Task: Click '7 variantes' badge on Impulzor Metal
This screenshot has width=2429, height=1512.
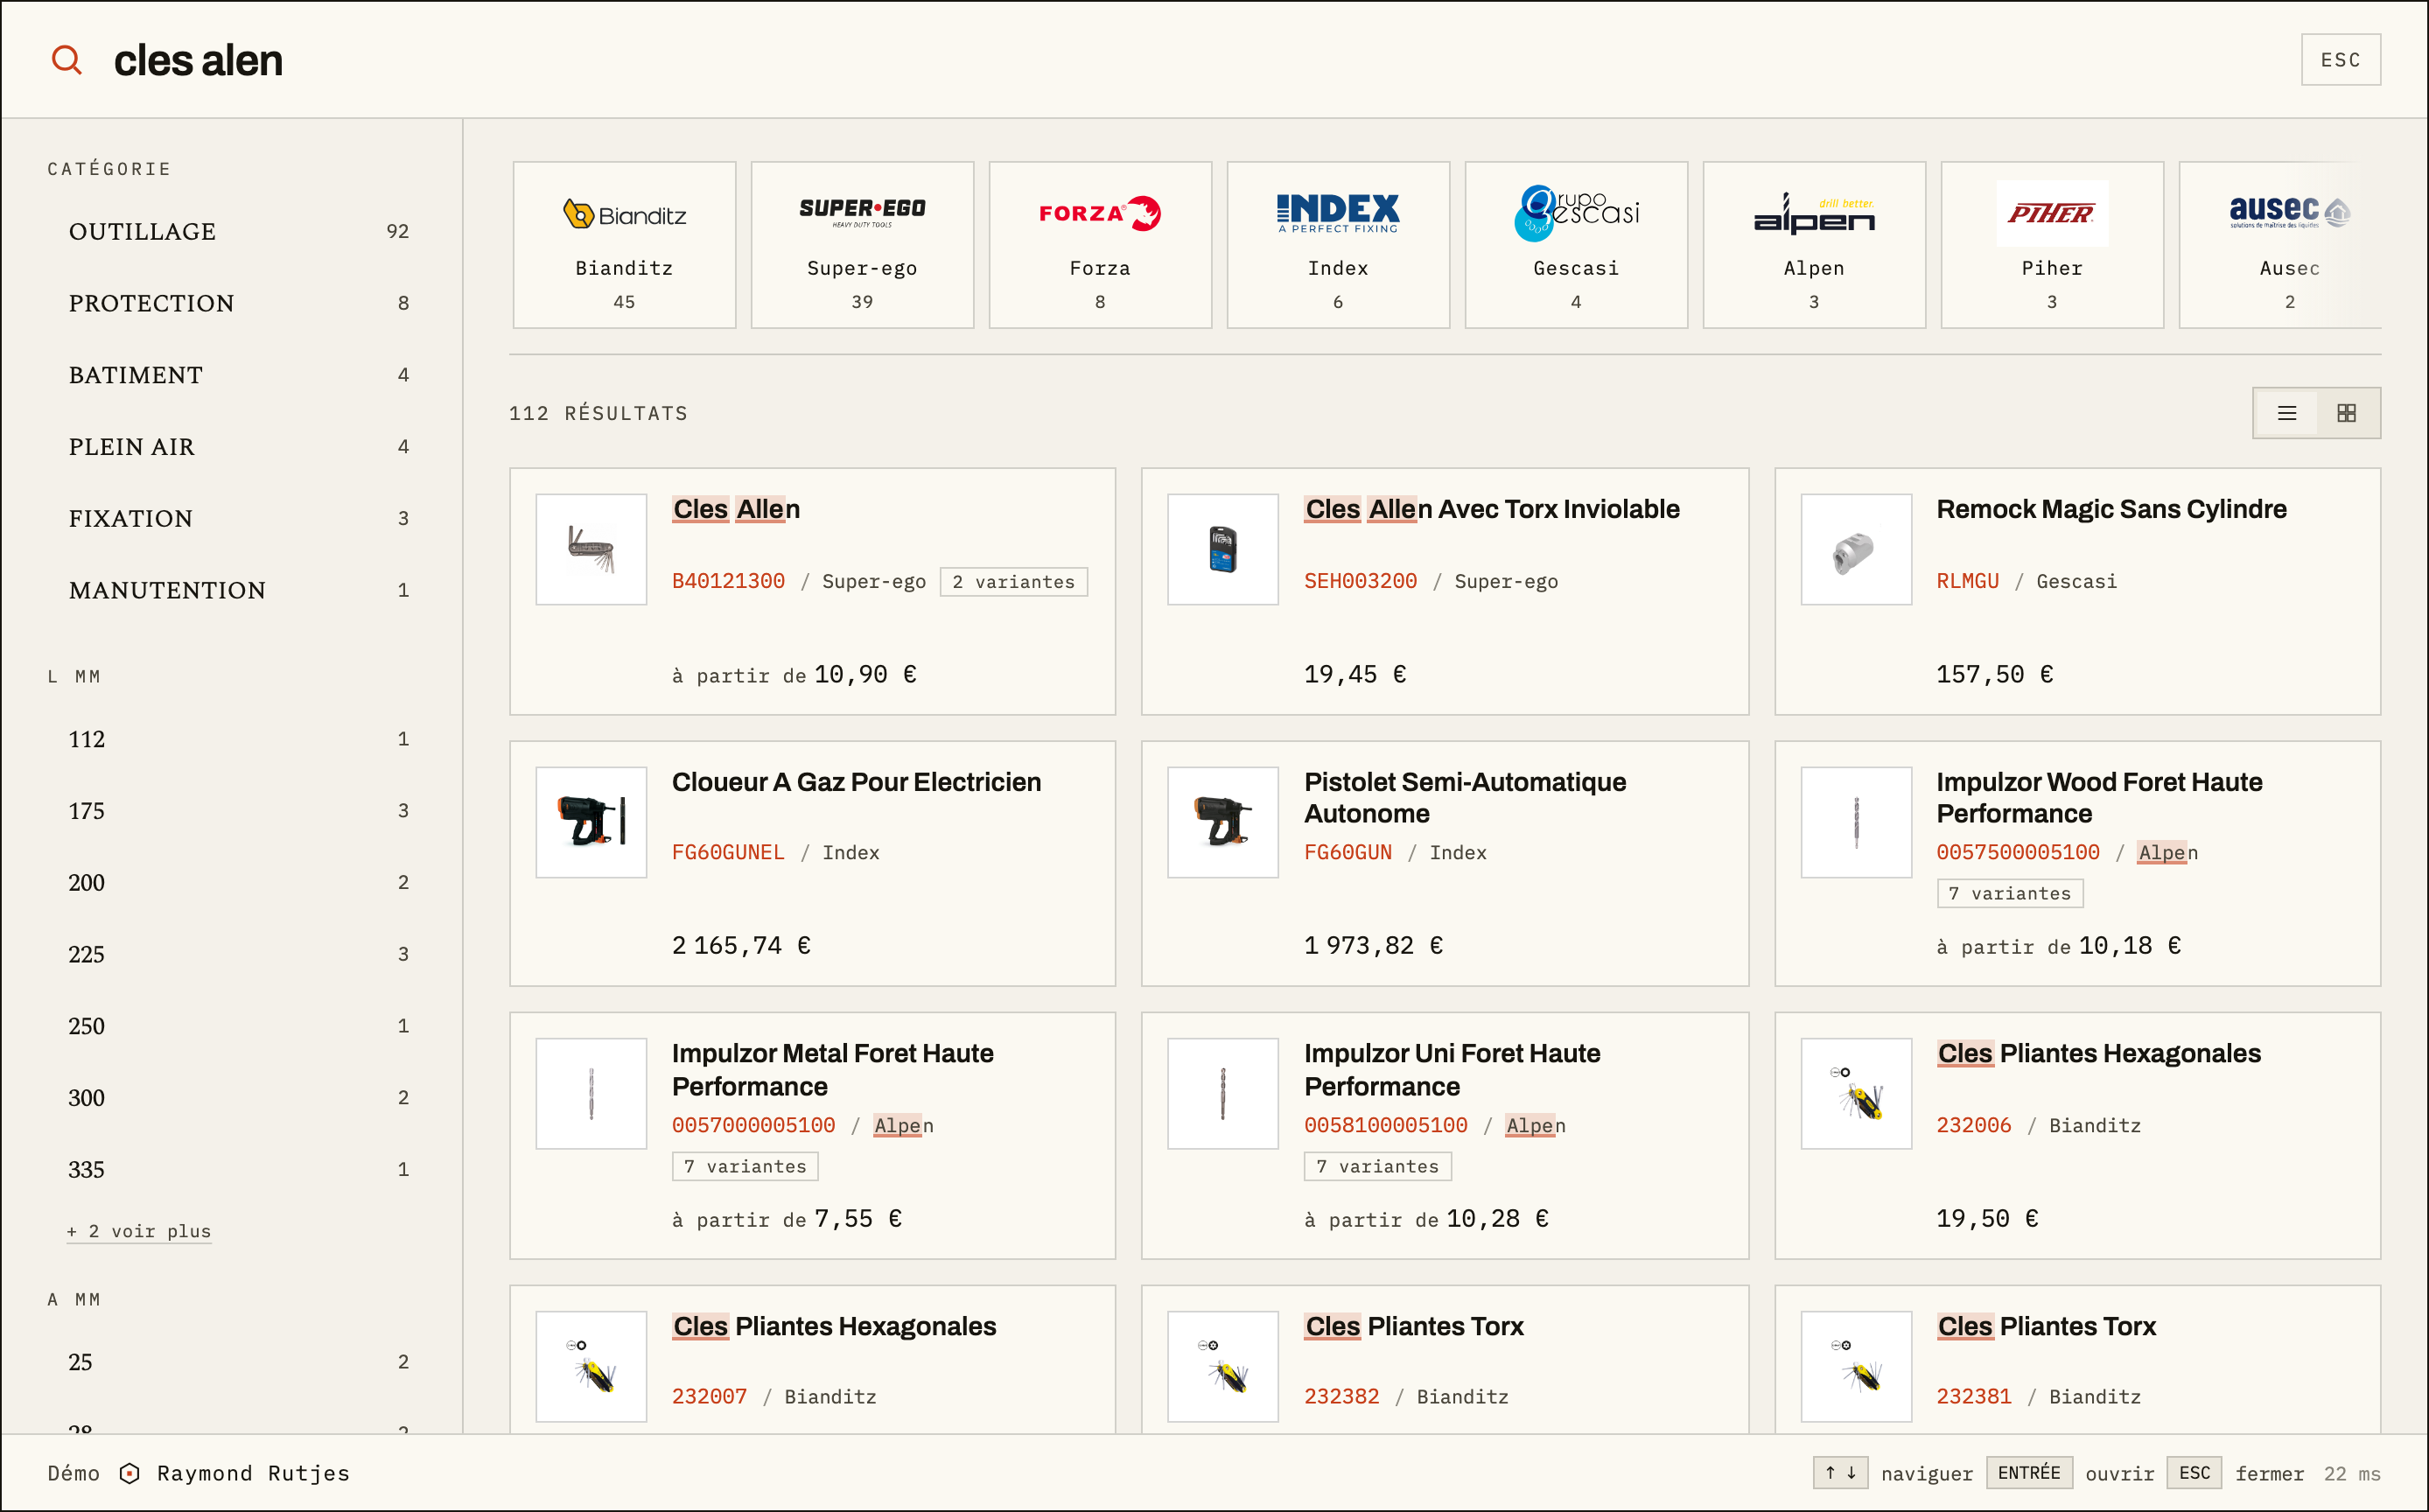Action: pyautogui.click(x=745, y=1167)
